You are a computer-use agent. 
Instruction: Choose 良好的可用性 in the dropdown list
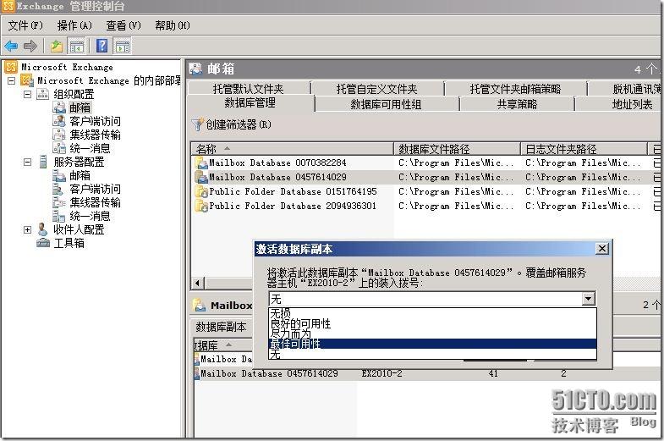pyautogui.click(x=432, y=323)
